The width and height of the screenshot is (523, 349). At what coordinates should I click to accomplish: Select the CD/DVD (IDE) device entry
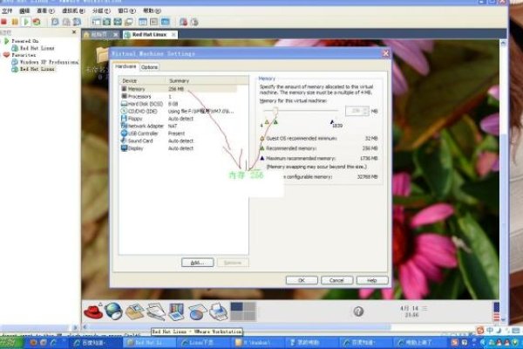tap(142, 111)
